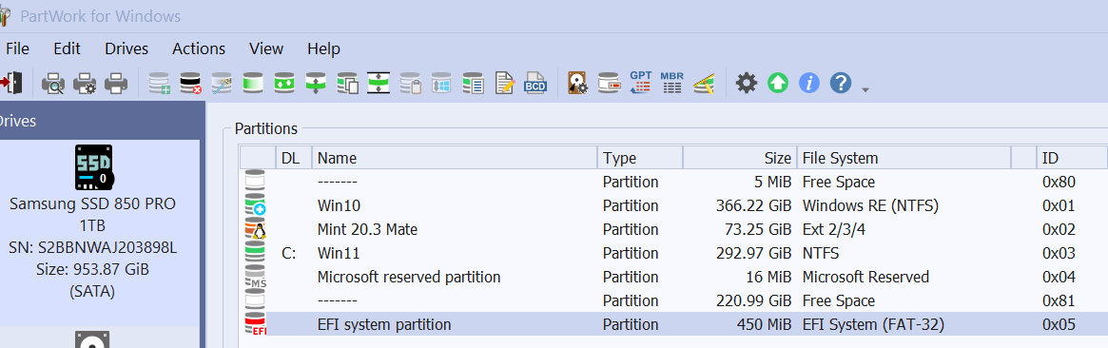Sort by the Type column header
Viewport: 1108px width, 348px height.
[640, 158]
